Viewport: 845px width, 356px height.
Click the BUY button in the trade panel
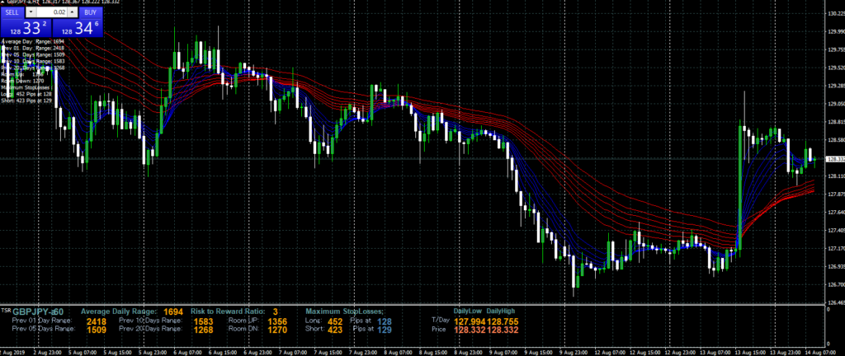click(x=90, y=13)
